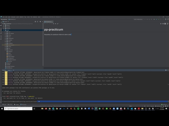169x126 pixels.
Task: Open the Structure tool window side tab
Action: 1,31
